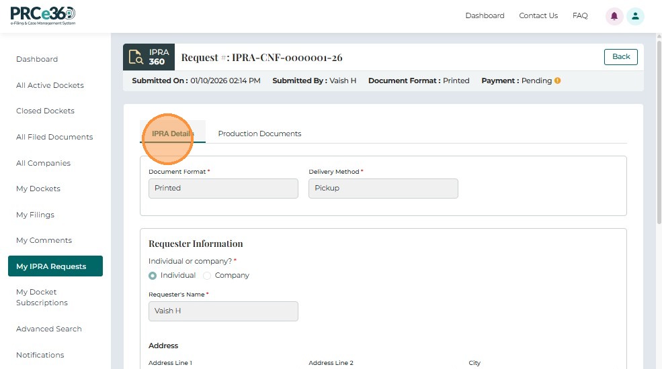662x369 pixels.
Task: Open the Delivery Method dropdown
Action: [x=383, y=189]
